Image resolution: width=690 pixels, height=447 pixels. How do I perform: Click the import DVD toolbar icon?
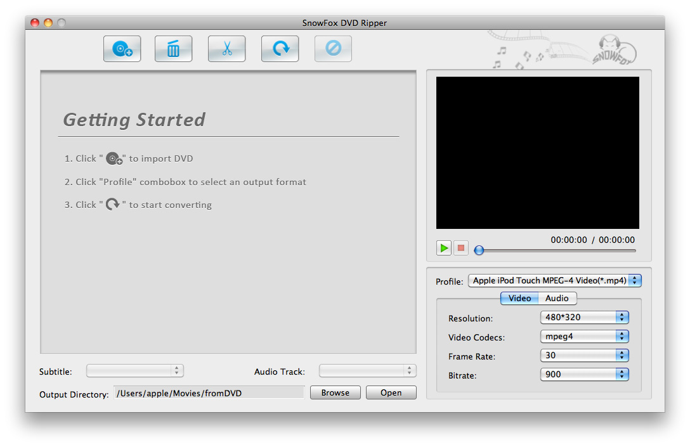pos(122,49)
